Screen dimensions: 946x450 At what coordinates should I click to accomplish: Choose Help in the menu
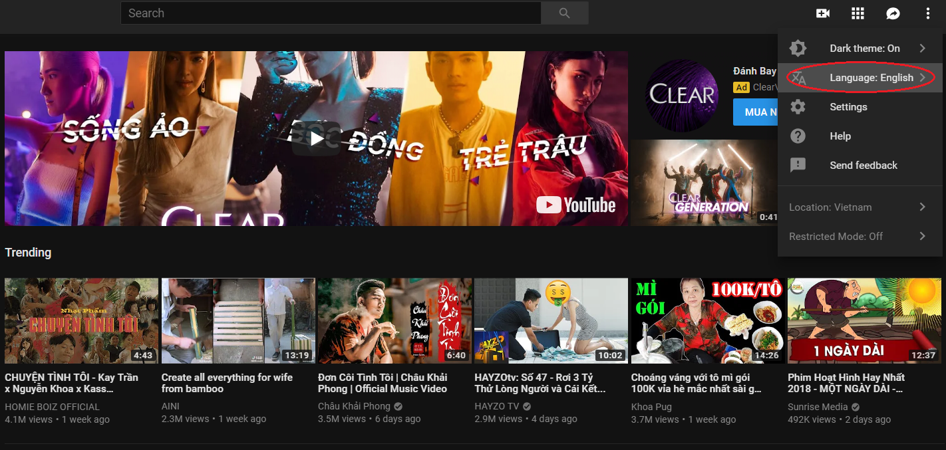pos(862,136)
